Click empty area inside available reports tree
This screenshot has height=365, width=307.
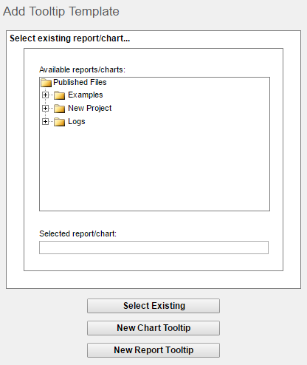(154, 170)
